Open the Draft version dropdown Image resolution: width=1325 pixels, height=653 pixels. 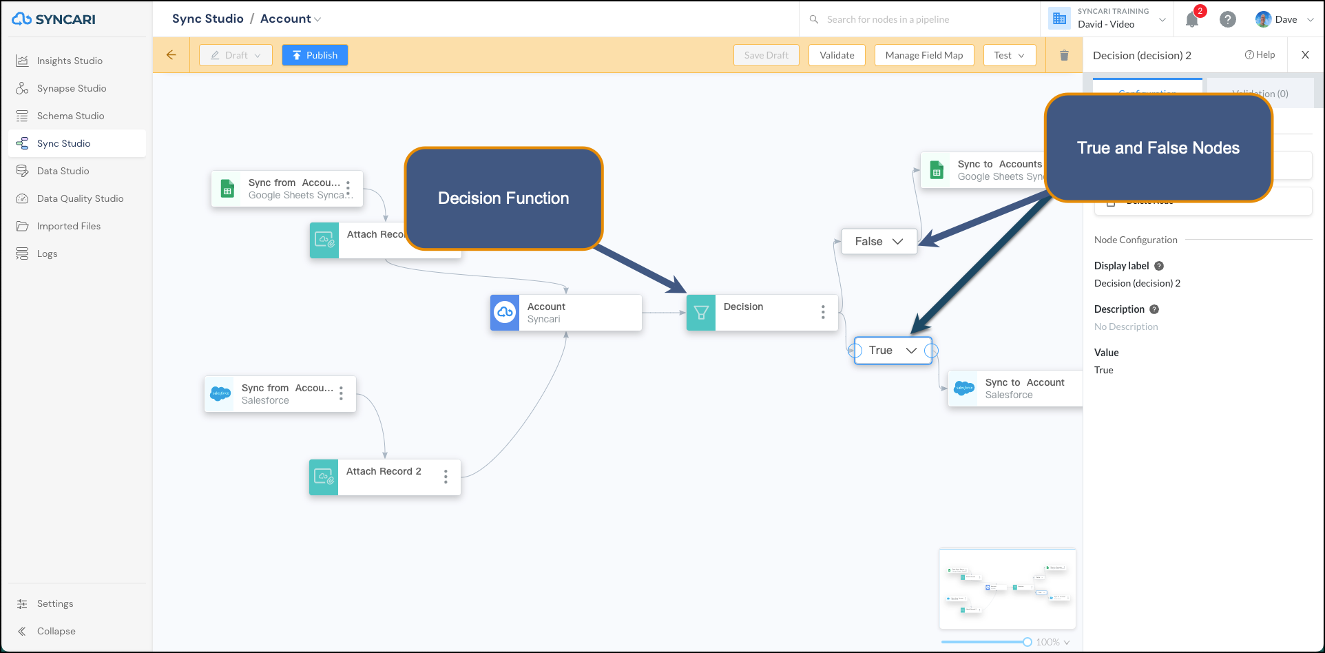[x=236, y=55]
